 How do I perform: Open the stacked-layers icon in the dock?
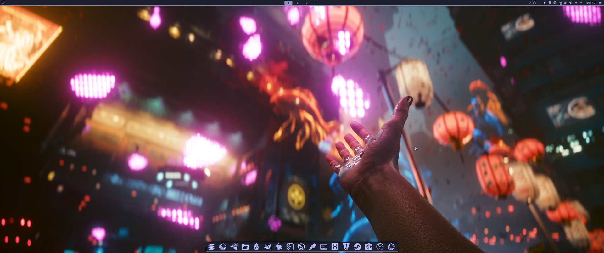coord(211,247)
